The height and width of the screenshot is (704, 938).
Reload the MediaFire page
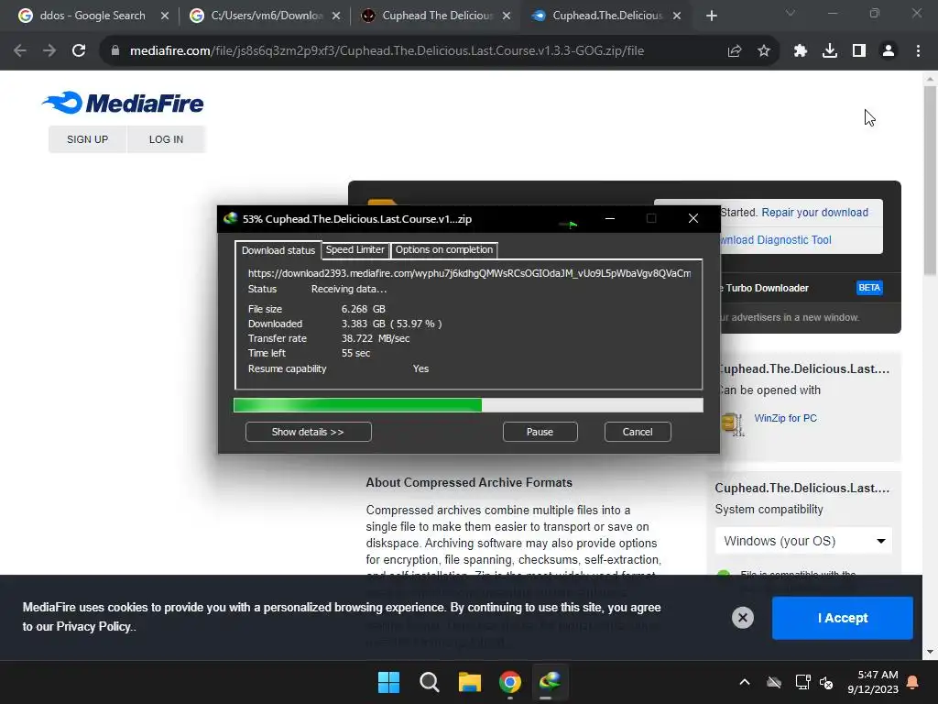pyautogui.click(x=79, y=51)
